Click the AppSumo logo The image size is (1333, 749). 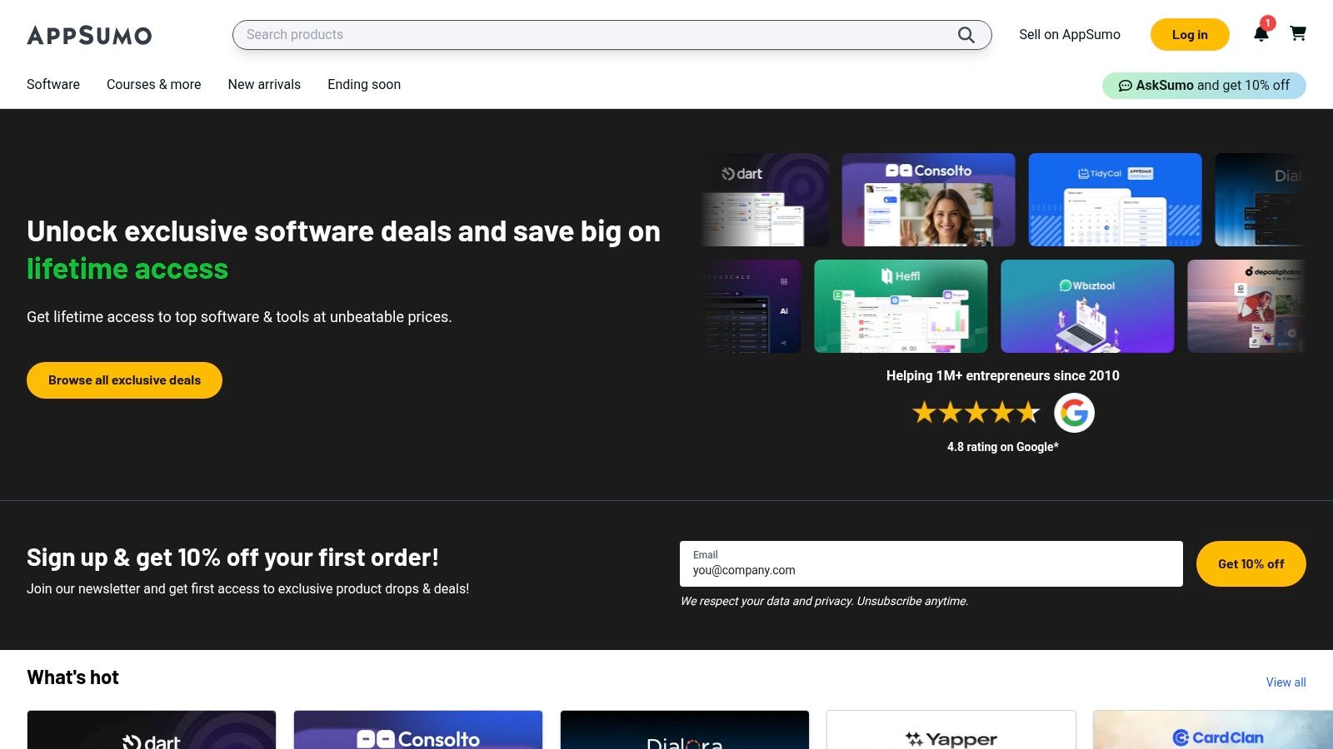coord(89,35)
